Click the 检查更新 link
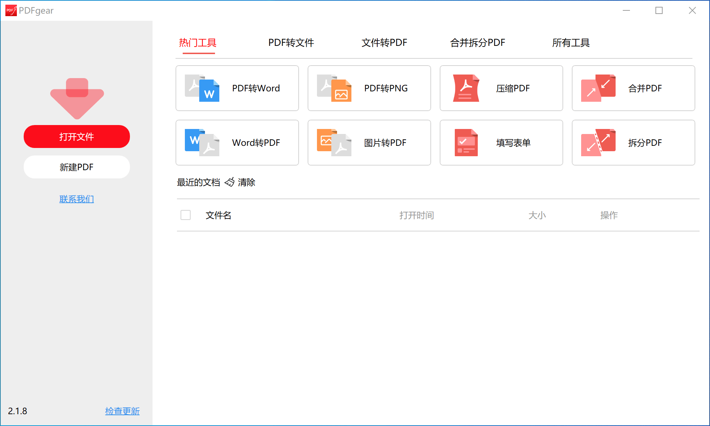 pyautogui.click(x=122, y=411)
